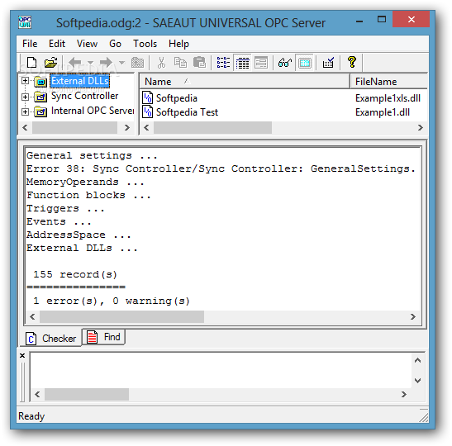Click the tree pane scroll-right arrow
Screen dimensions: 452x446
(x=126, y=128)
